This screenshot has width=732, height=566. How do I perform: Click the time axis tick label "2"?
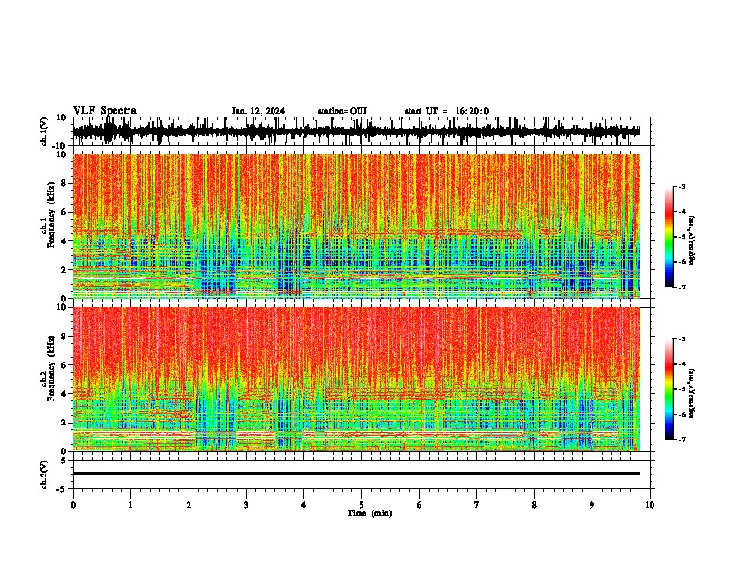click(x=189, y=505)
